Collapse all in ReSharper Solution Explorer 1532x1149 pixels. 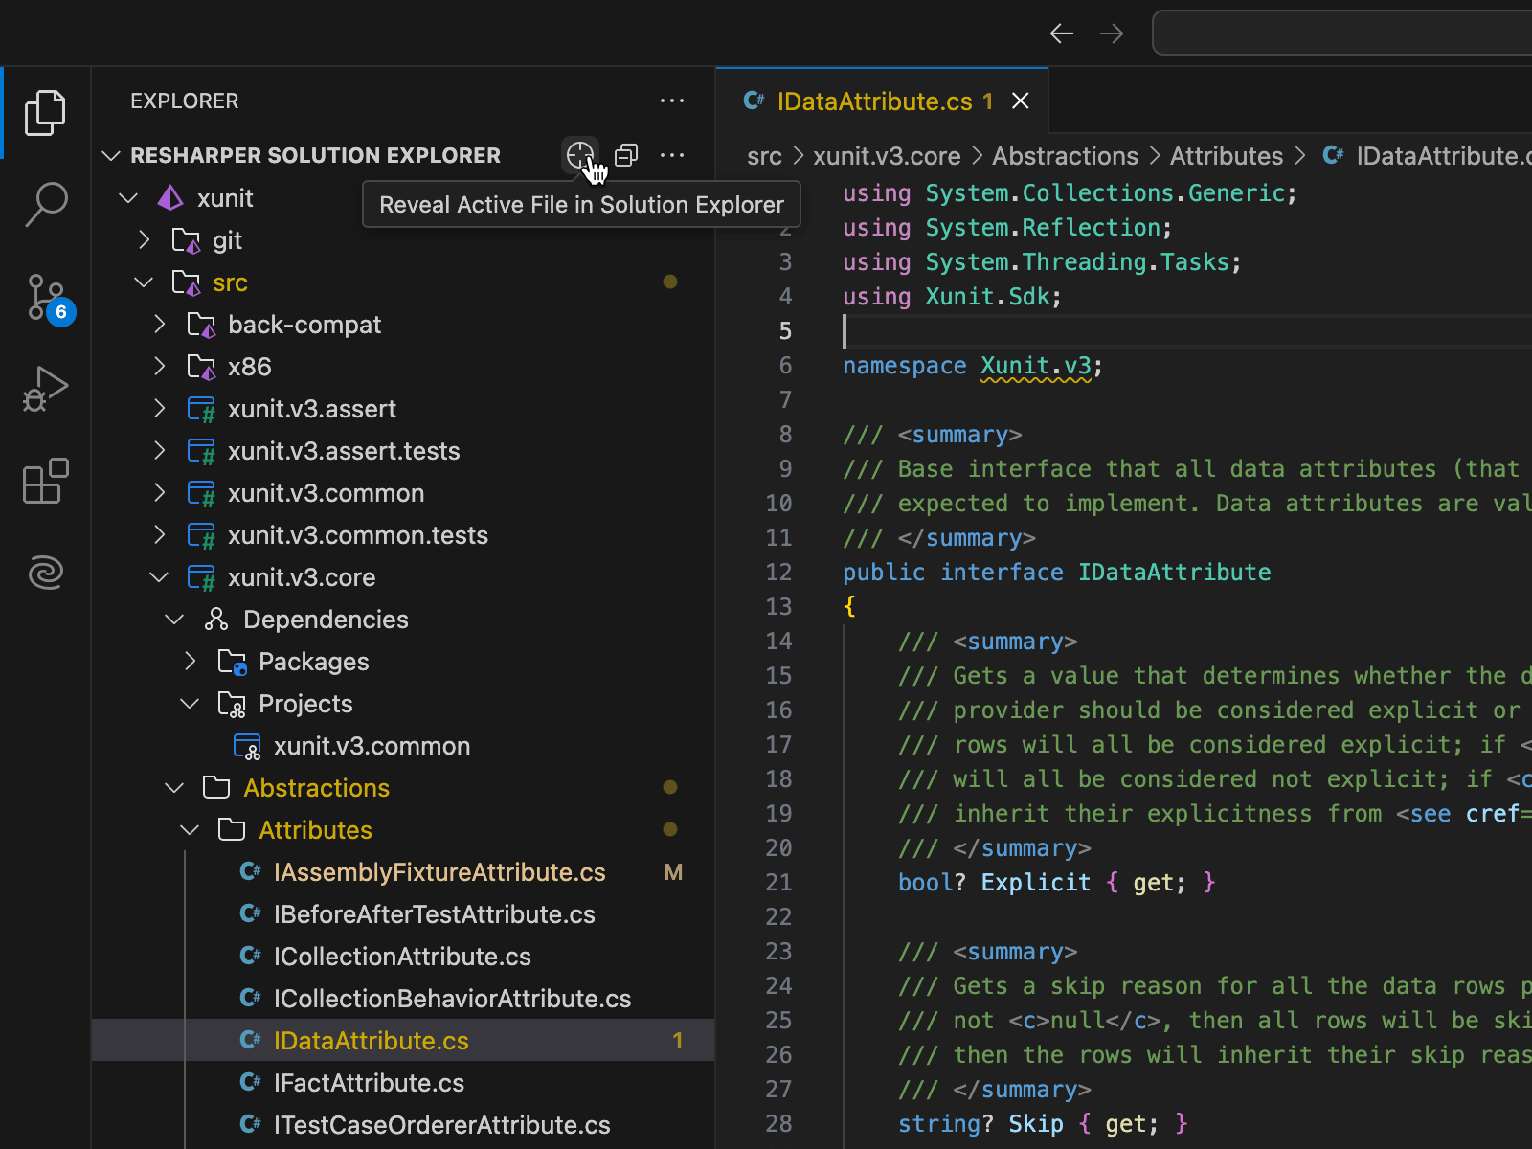click(626, 155)
